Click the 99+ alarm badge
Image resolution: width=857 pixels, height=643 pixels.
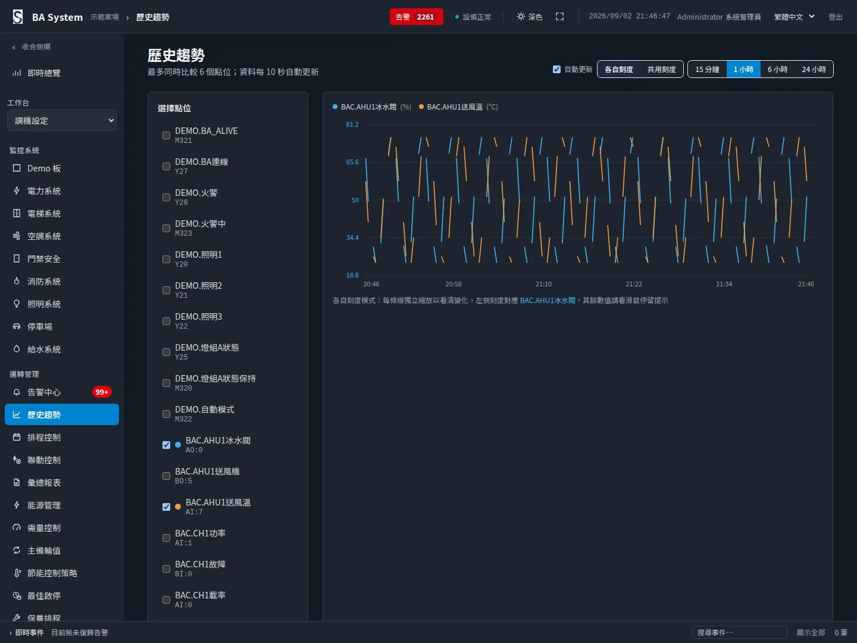coord(102,392)
